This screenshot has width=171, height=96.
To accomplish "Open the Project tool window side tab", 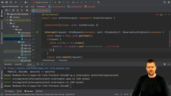I will coord(2,13).
